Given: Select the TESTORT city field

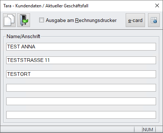Looking at the screenshot, I should tap(81, 74).
